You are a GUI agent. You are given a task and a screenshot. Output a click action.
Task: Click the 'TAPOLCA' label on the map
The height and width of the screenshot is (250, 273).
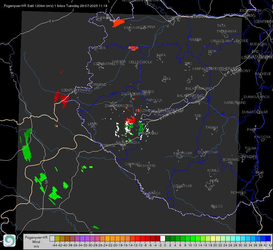click(154, 100)
